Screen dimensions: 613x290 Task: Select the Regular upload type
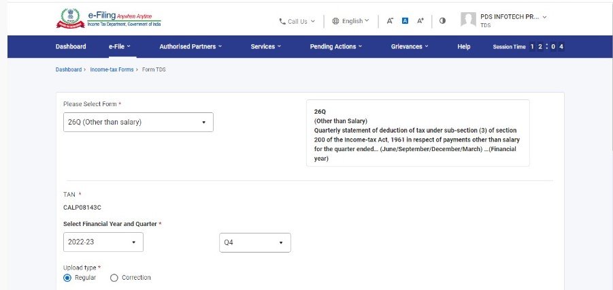point(67,278)
